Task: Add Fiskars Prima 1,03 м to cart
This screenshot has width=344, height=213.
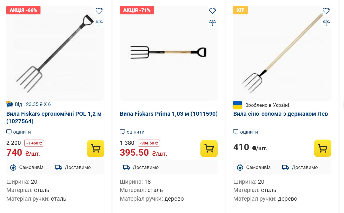Action: pos(209,149)
